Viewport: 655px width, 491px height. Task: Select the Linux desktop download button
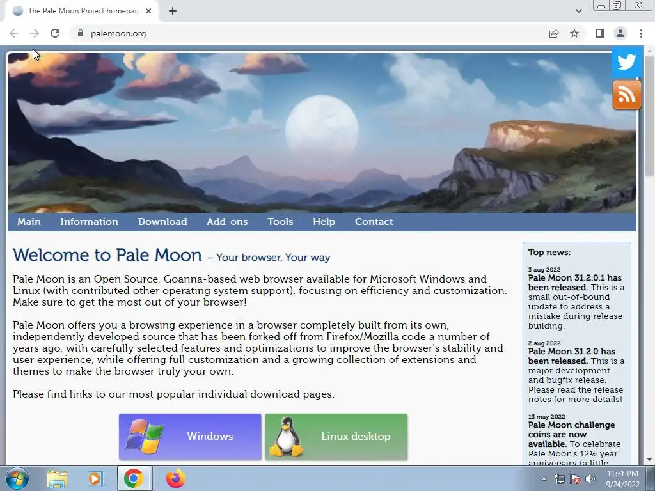(x=336, y=437)
